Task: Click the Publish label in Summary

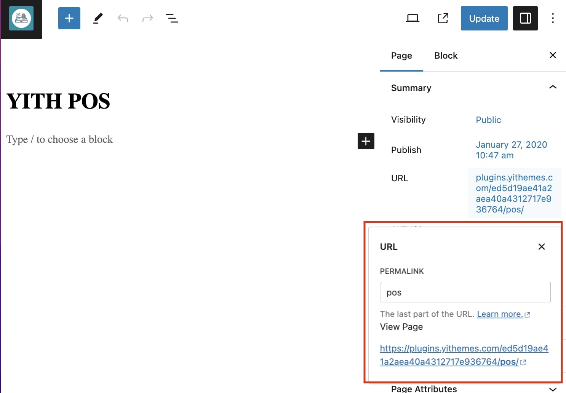Action: [x=406, y=150]
